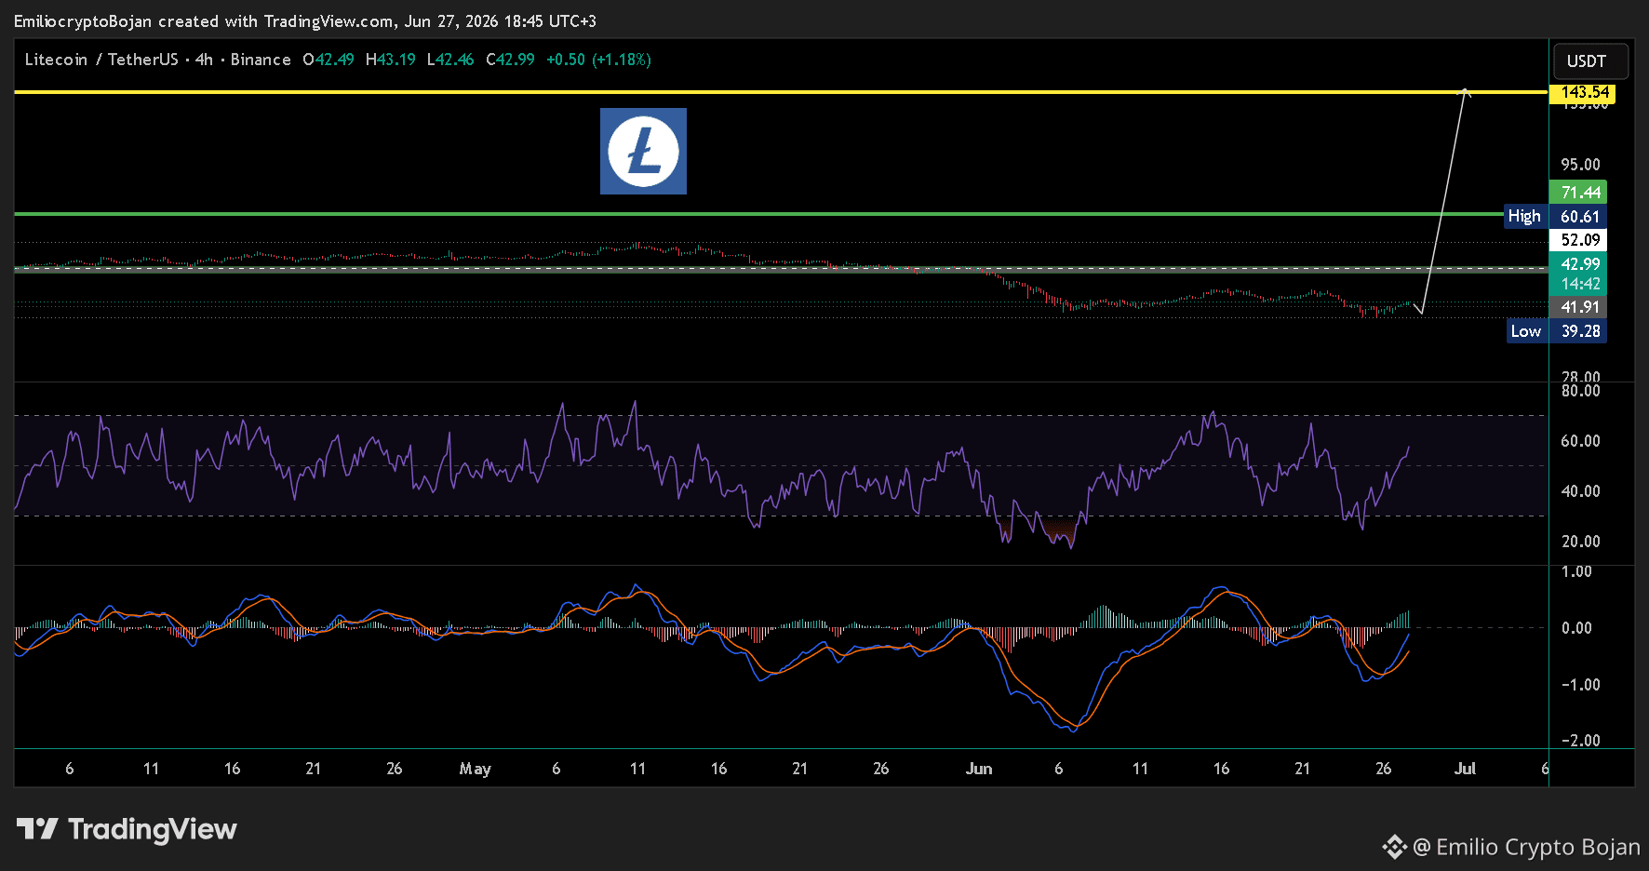Screen dimensions: 1649x871
Task: Click the RSI 20.00 scale value
Action: click(1580, 542)
